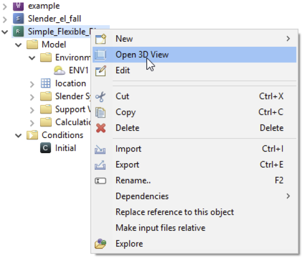
Task: Expand the example workspace node
Action: [x=6, y=6]
